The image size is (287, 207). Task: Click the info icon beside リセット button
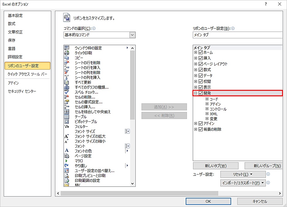[268, 174]
